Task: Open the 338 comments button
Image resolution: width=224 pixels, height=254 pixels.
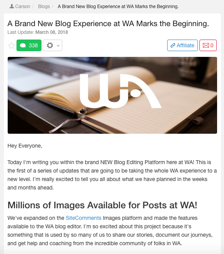Action: tap(29, 45)
